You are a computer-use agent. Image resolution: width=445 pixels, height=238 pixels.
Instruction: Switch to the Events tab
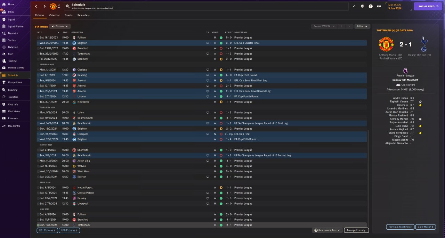tap(68, 15)
